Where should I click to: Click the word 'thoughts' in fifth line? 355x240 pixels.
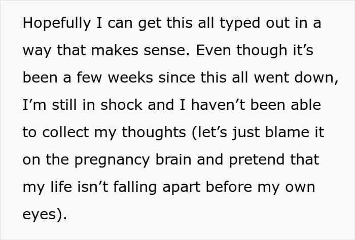154,133
